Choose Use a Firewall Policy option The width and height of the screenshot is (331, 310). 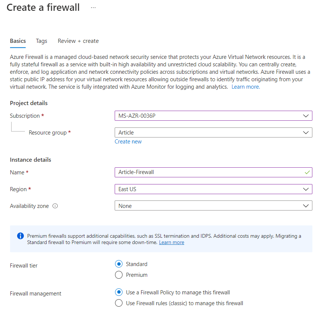tap(119, 292)
